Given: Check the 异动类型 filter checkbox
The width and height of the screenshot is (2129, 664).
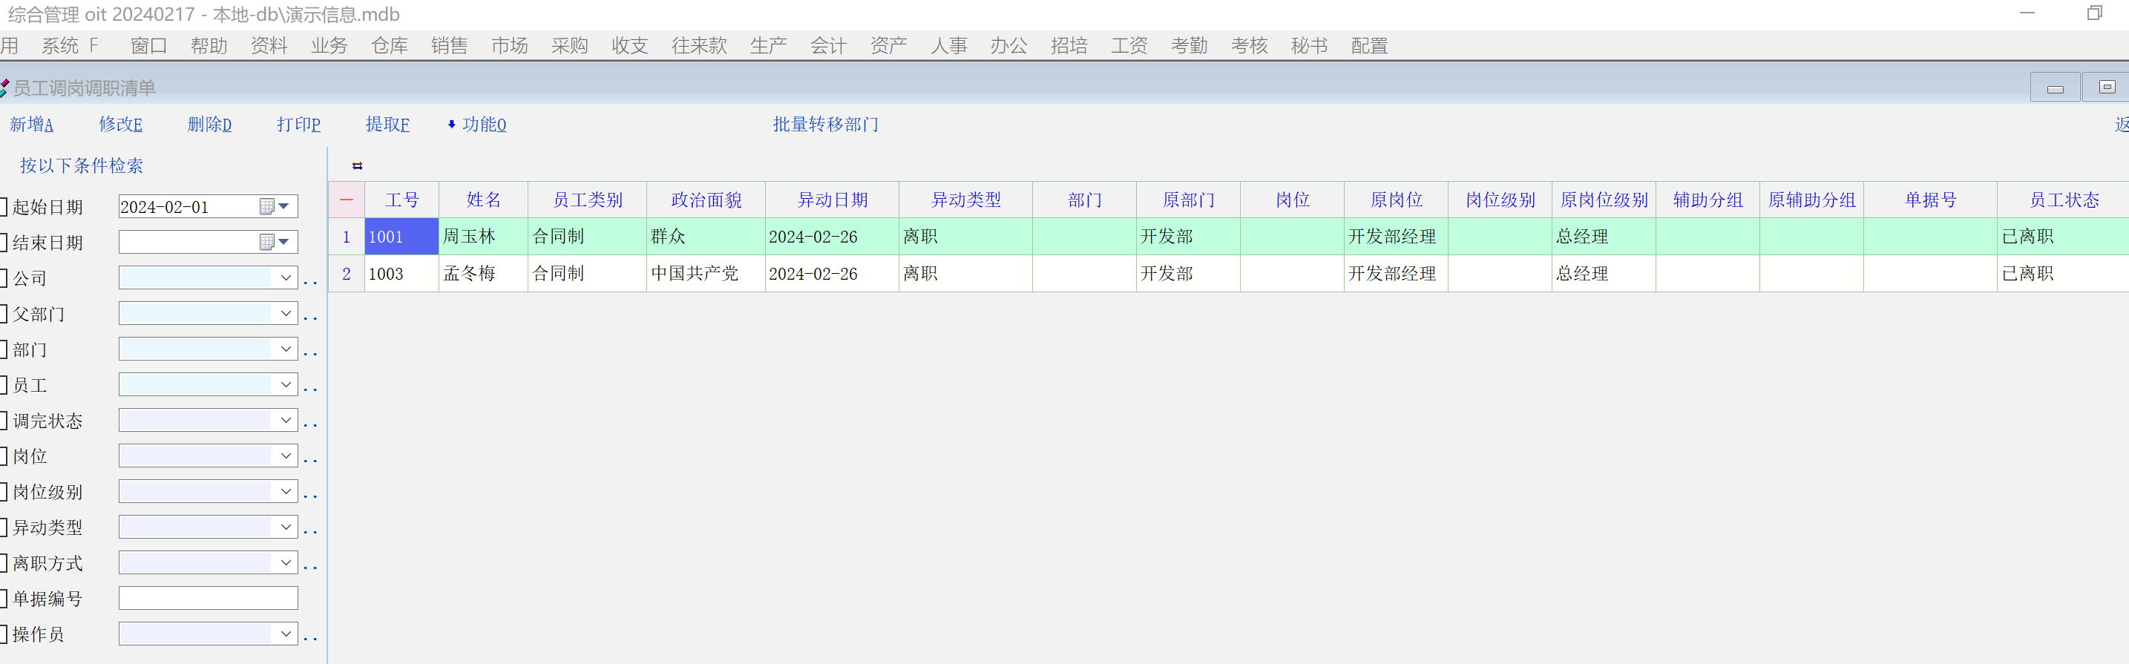Looking at the screenshot, I should tap(4, 527).
